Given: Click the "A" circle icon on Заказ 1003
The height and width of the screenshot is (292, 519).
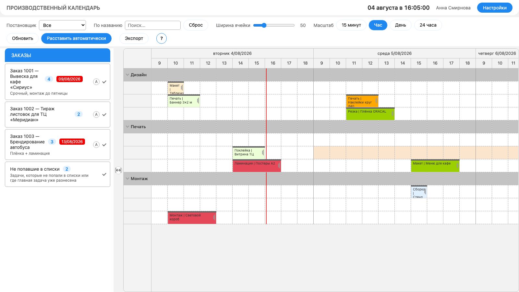Looking at the screenshot, I should tap(96, 145).
